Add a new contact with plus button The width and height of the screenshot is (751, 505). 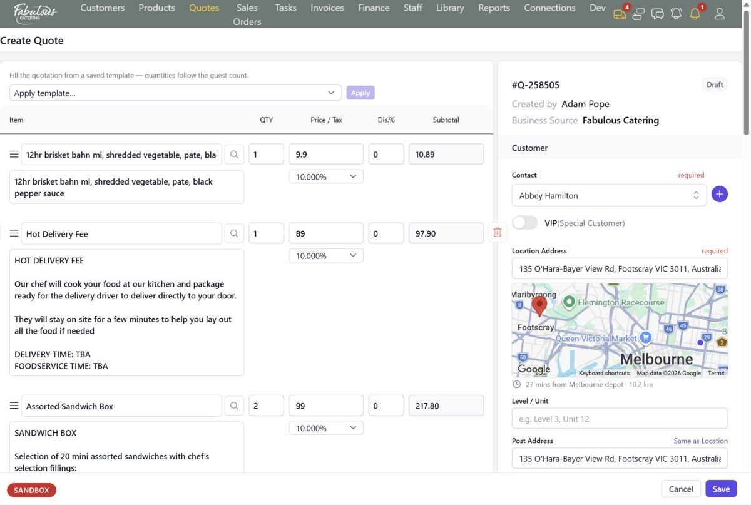(720, 195)
